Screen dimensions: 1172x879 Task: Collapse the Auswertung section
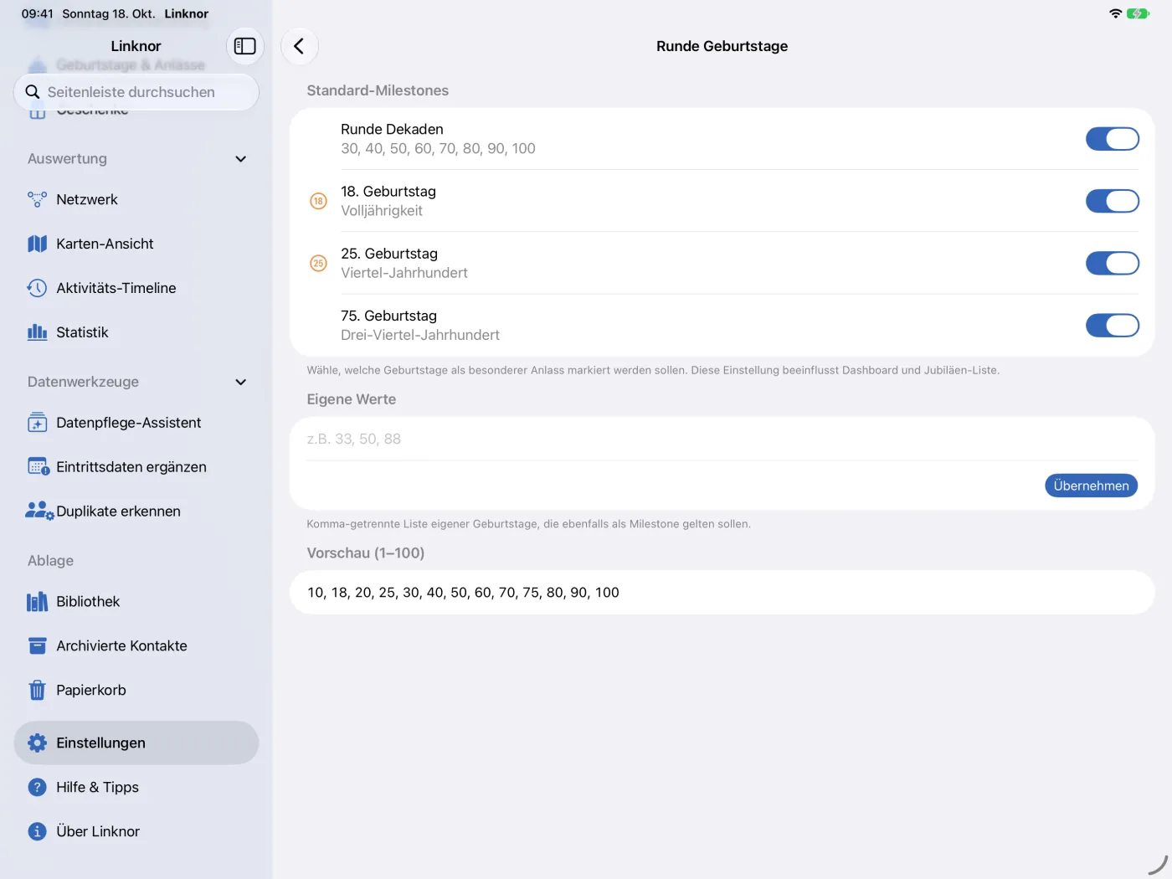tap(241, 159)
